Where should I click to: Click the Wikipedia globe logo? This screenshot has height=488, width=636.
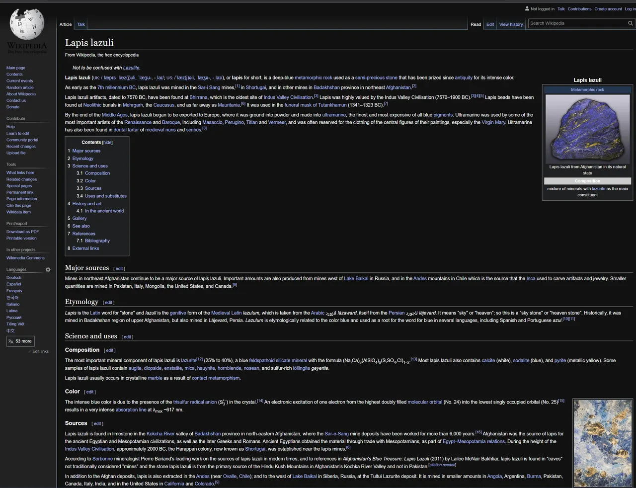[x=28, y=23]
